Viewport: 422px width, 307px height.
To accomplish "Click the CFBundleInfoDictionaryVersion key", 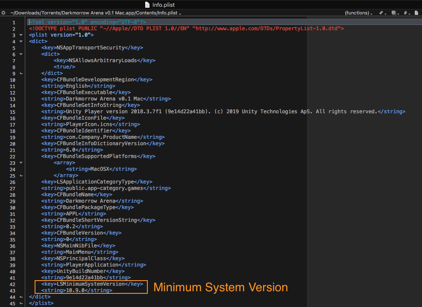I will (103, 143).
